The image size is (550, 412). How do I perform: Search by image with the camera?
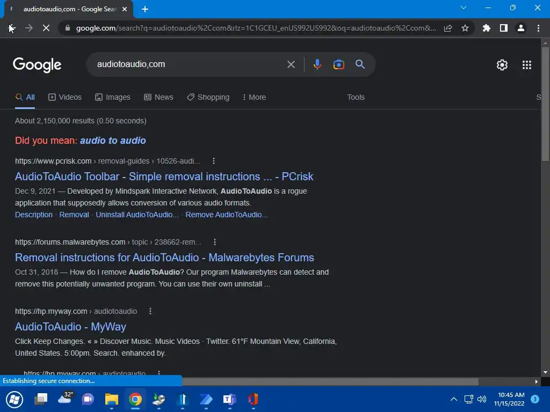point(339,64)
